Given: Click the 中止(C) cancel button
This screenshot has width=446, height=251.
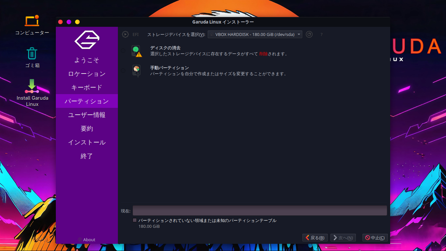Looking at the screenshot, I should click(x=375, y=238).
